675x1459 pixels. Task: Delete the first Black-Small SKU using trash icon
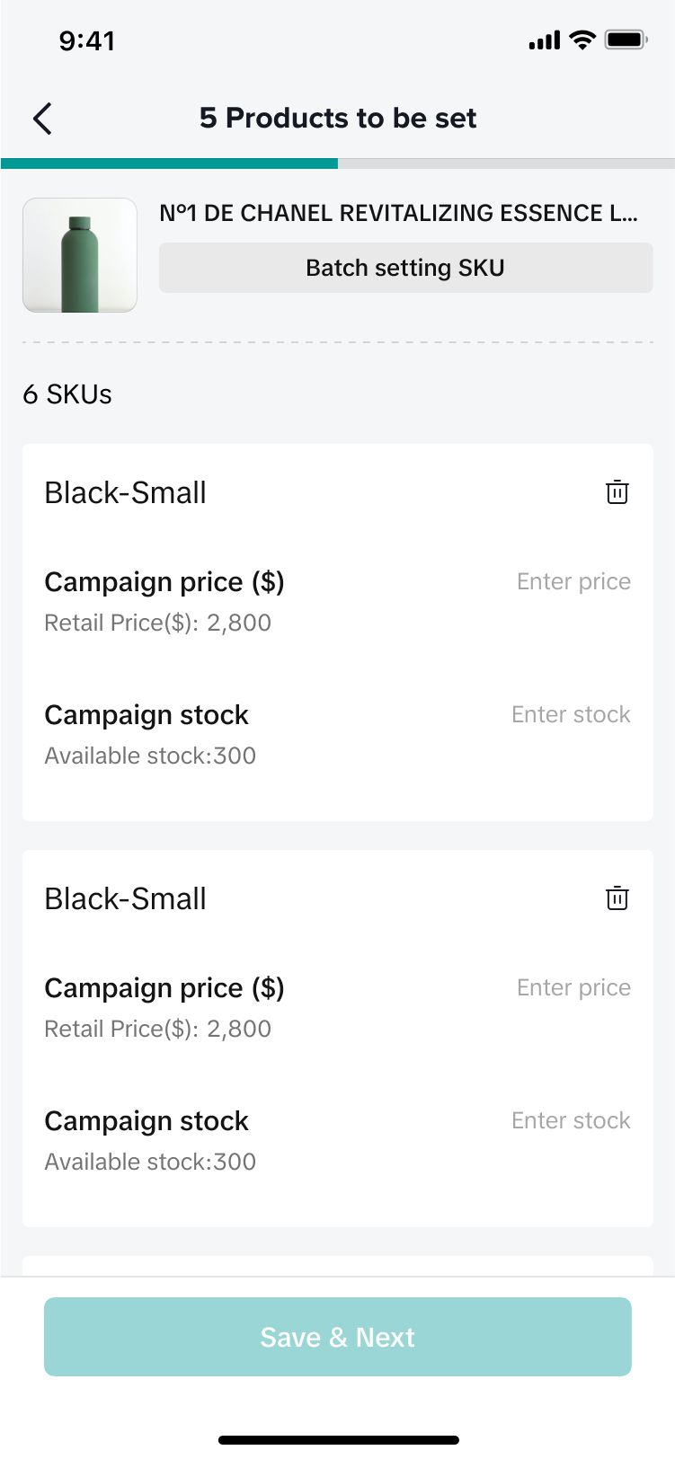[x=617, y=492]
